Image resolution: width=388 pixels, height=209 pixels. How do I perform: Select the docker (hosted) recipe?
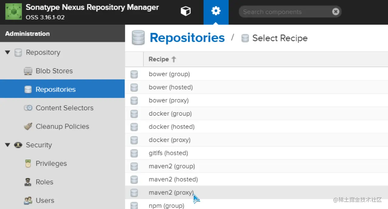[256, 127]
